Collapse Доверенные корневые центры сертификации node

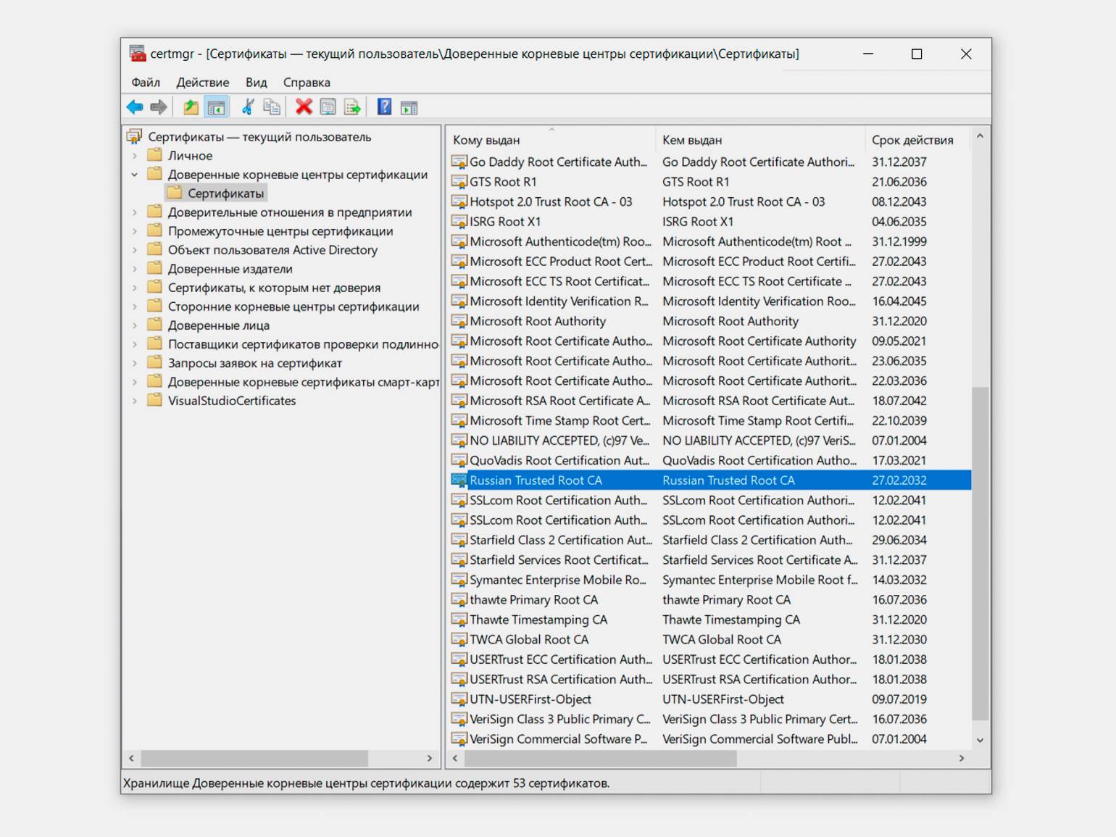coord(135,175)
